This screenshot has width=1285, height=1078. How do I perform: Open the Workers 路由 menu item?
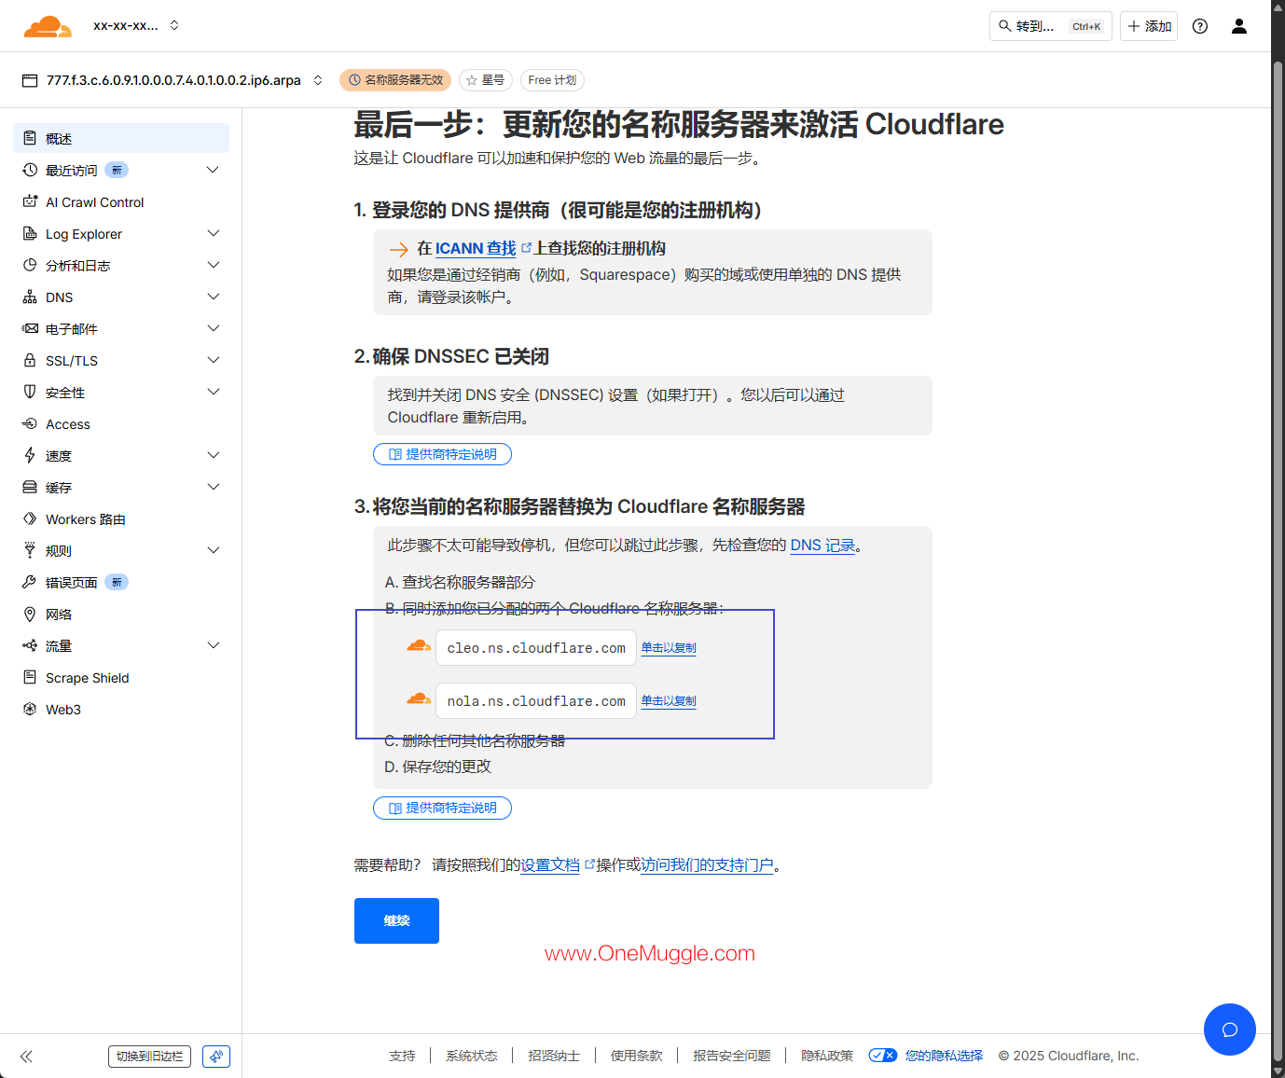[121, 519]
